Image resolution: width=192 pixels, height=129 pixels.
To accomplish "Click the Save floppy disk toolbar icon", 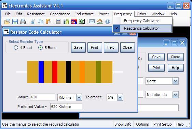I will pos(15,21).
